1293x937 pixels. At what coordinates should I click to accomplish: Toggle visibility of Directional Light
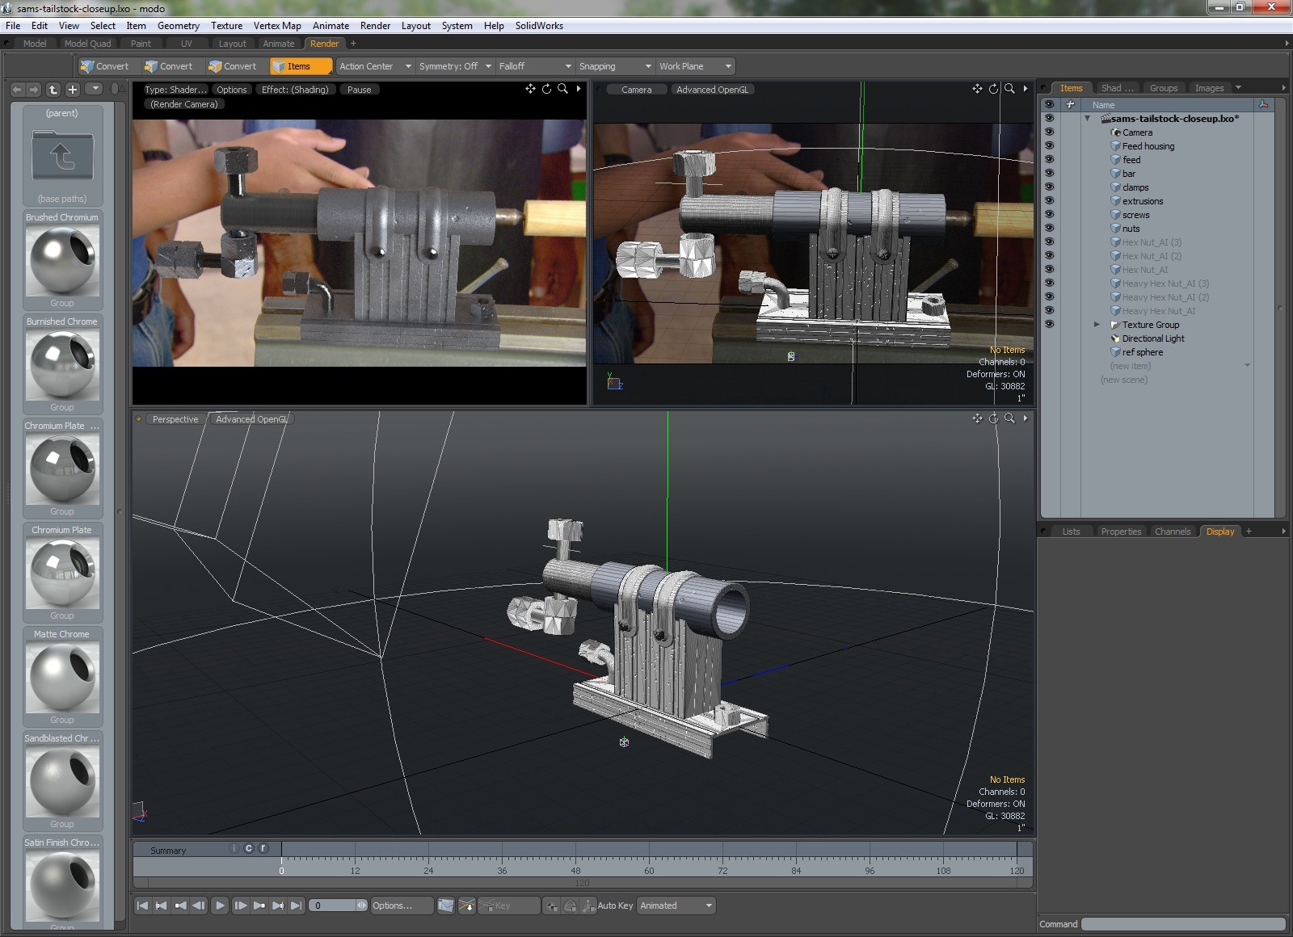pyautogui.click(x=1049, y=338)
